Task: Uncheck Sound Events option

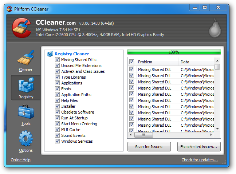Action: point(57,135)
